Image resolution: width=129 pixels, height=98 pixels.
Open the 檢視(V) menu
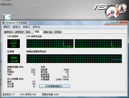26,27
